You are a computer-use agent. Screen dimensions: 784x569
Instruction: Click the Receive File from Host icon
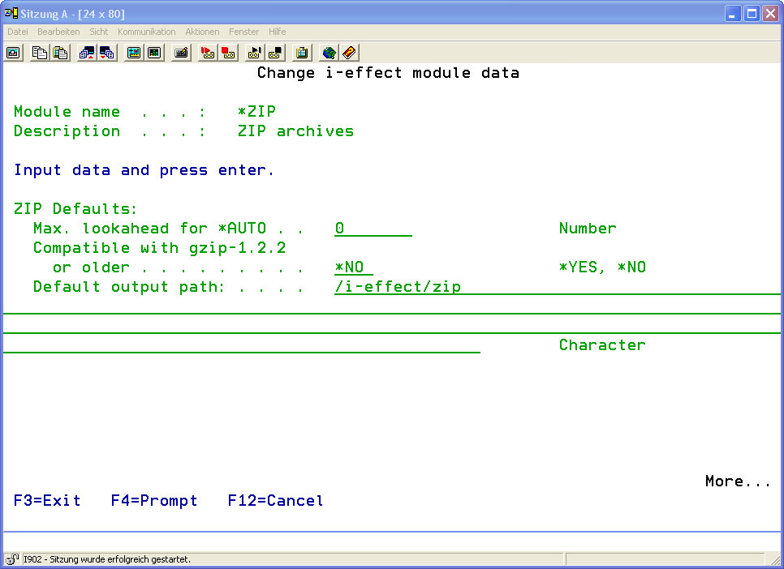tap(107, 53)
